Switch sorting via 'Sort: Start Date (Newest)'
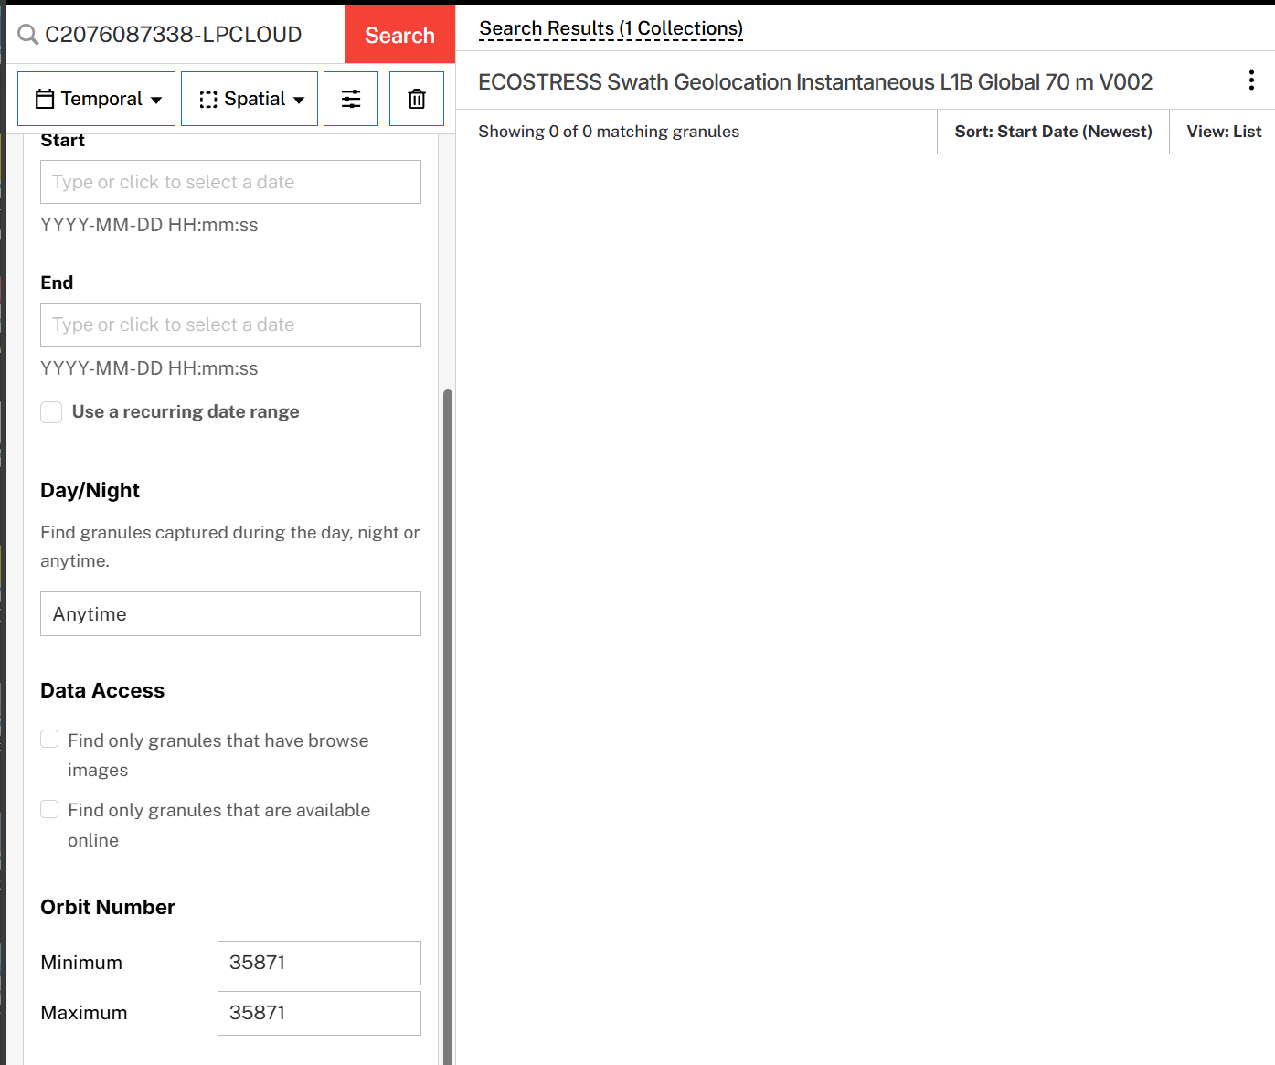Screen dimensions: 1275x1065 pos(1052,131)
